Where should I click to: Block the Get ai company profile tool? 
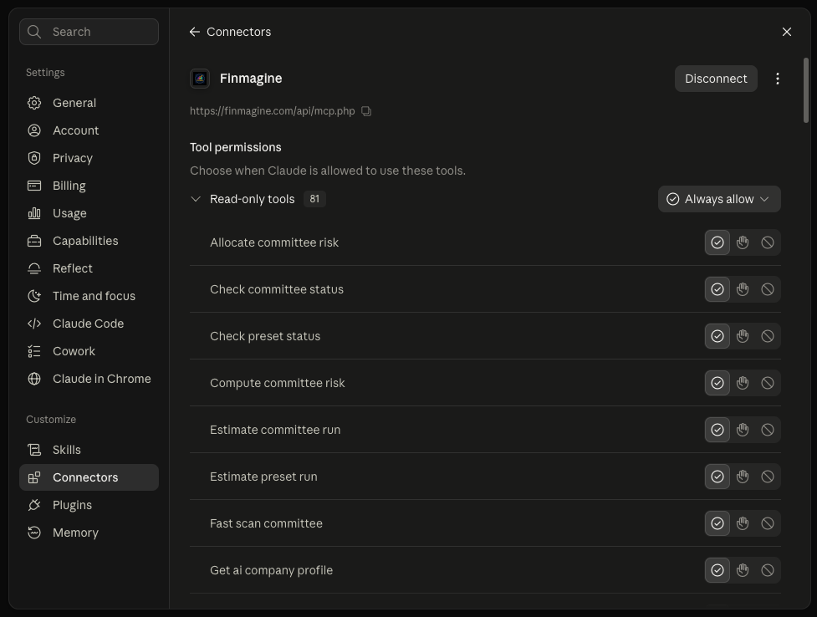[768, 571]
